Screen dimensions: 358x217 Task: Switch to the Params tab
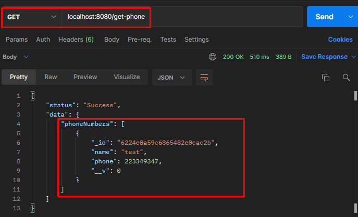pyautogui.click(x=17, y=40)
